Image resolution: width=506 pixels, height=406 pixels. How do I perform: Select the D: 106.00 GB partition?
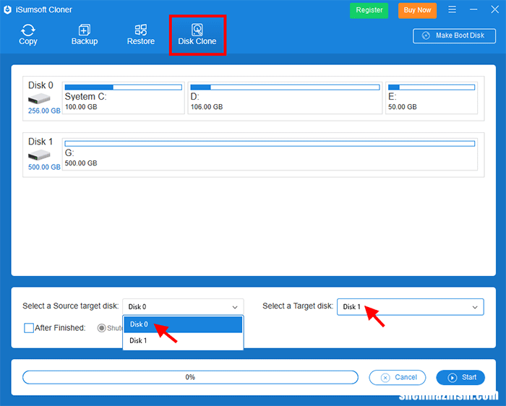click(x=285, y=98)
